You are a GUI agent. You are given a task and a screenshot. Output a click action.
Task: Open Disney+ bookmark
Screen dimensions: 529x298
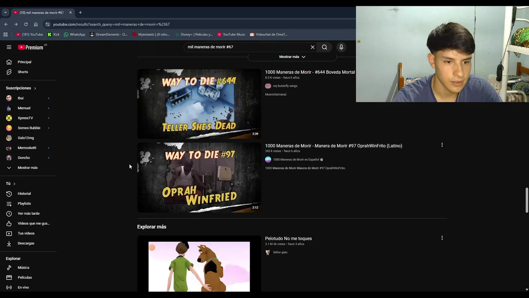193,34
